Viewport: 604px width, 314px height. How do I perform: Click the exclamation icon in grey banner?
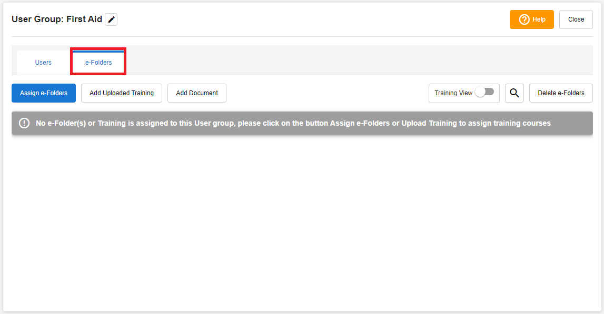pyautogui.click(x=24, y=123)
